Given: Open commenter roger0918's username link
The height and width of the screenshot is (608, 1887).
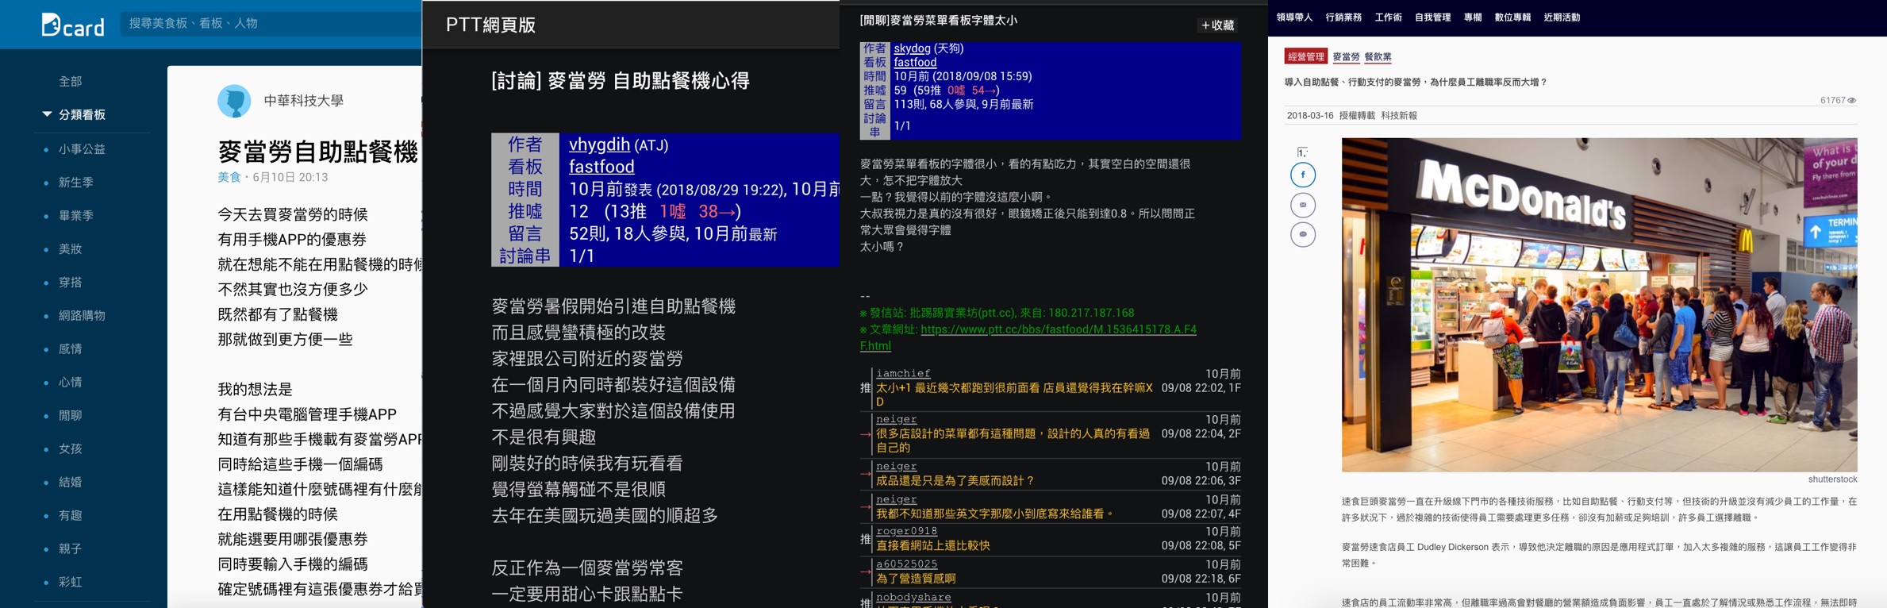Looking at the screenshot, I should (x=907, y=531).
